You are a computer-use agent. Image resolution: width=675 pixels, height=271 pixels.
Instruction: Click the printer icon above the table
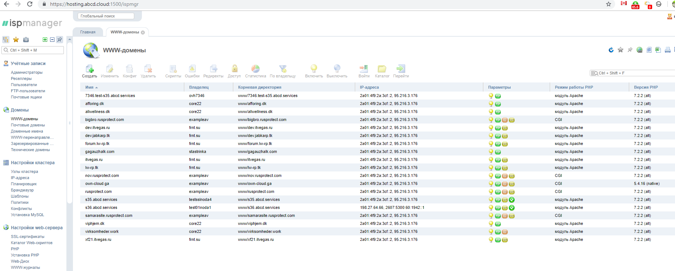pyautogui.click(x=667, y=50)
